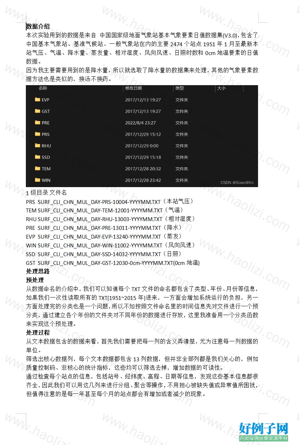Click 文件夹 type in the RHU row
The image size is (300, 445).
point(182,146)
